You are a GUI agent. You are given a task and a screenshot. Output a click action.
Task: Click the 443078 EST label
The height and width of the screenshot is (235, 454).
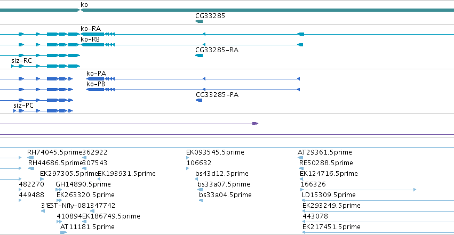(x=315, y=216)
